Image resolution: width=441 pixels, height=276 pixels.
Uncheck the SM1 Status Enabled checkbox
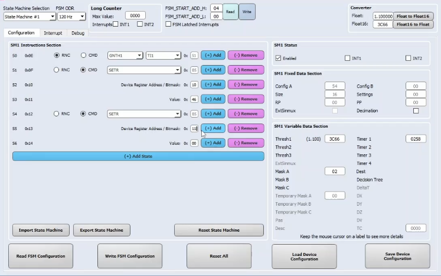[x=278, y=58]
